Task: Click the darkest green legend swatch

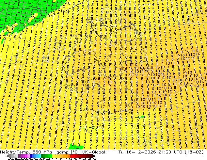Action: pos(42,156)
